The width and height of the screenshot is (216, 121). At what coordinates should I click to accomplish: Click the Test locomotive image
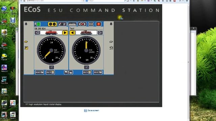click(x=86, y=33)
